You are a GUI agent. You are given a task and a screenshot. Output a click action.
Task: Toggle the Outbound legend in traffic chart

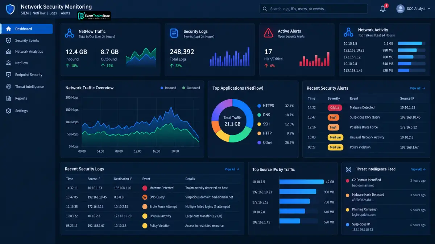[191, 88]
